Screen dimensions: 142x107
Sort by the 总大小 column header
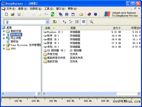point(111,28)
